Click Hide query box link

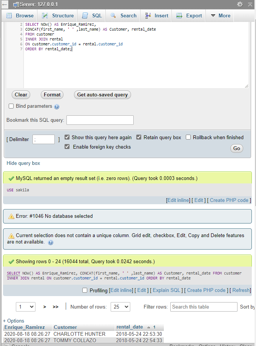click(23, 163)
